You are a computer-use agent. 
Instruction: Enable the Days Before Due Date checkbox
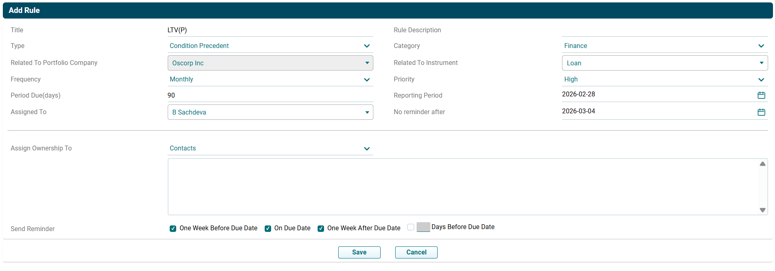point(411,227)
